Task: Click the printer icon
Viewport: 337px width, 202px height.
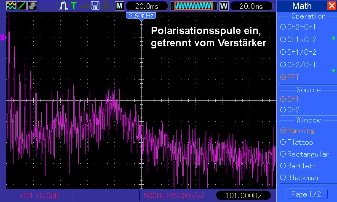Action: [106, 6]
